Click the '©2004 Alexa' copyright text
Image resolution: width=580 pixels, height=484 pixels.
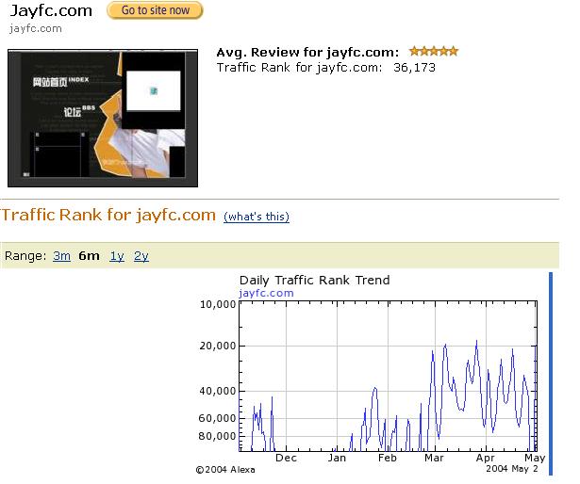click(225, 470)
